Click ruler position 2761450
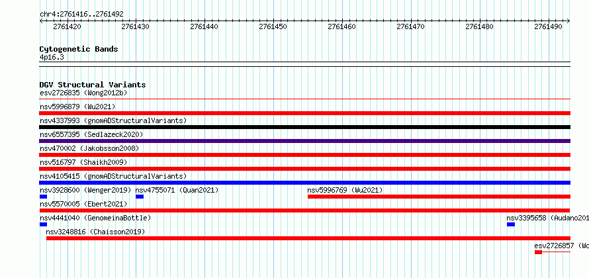 pyautogui.click(x=273, y=26)
